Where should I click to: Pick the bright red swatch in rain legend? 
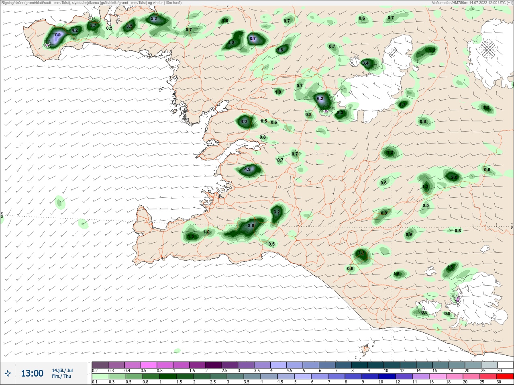tap(505, 377)
